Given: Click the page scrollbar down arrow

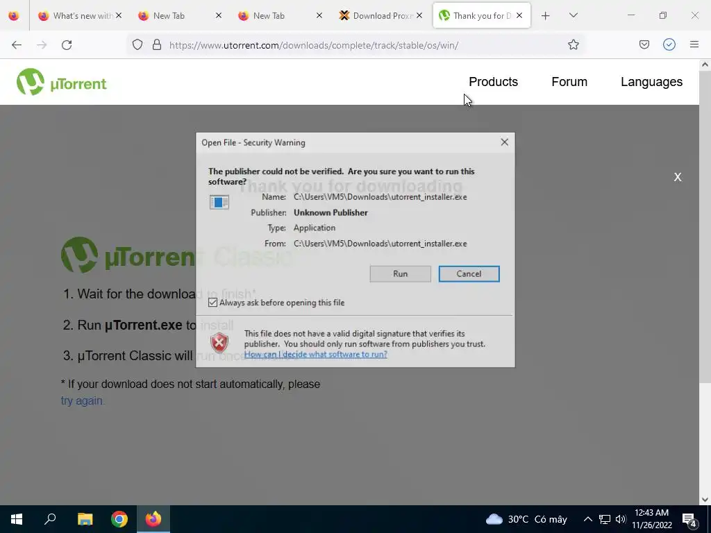Looking at the screenshot, I should pos(705,500).
